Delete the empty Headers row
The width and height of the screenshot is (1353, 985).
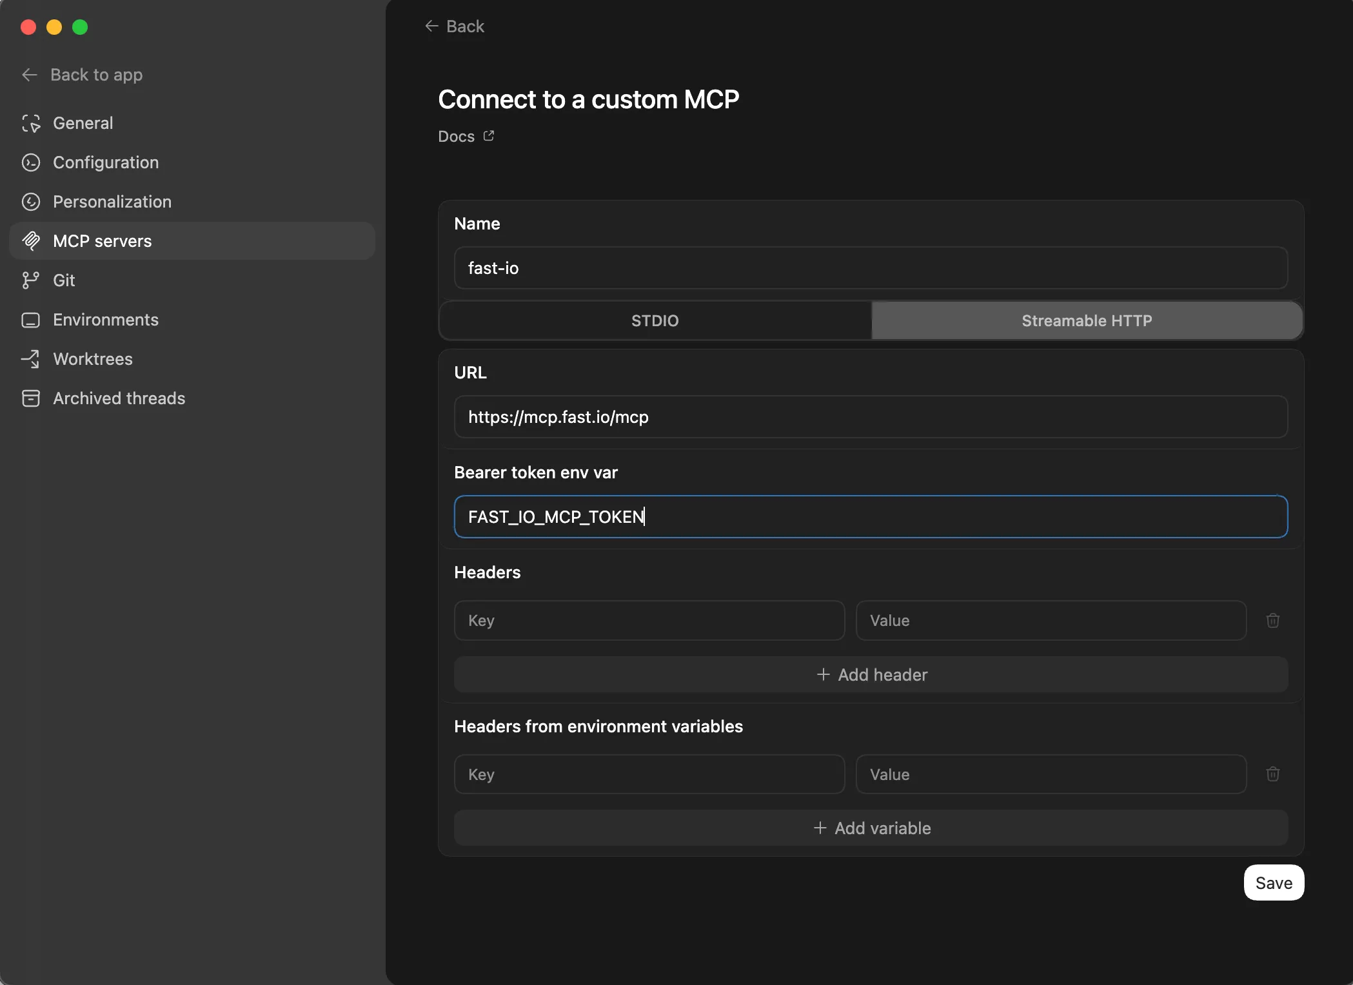coord(1272,620)
